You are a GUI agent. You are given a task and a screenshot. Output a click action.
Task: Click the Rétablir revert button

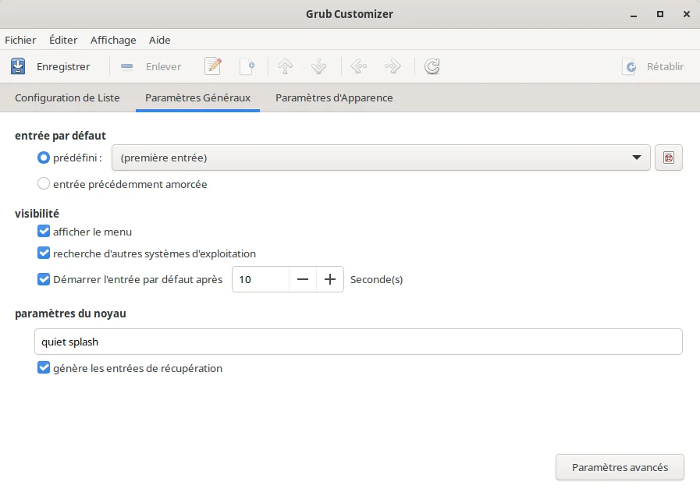(652, 66)
